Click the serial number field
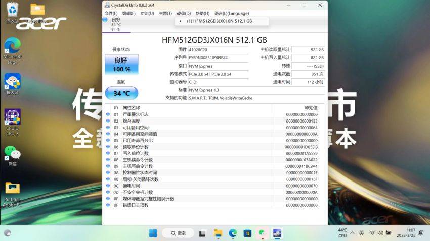The image size is (430, 241). pyautogui.click(x=219, y=58)
